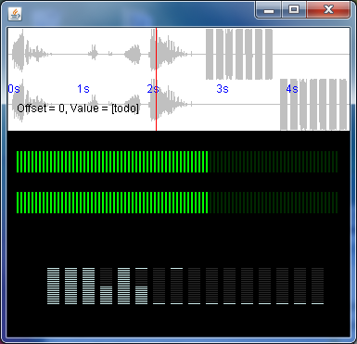Click the sixth spectrum analyzer band column
This screenshot has width=357, height=344.
[141, 286]
